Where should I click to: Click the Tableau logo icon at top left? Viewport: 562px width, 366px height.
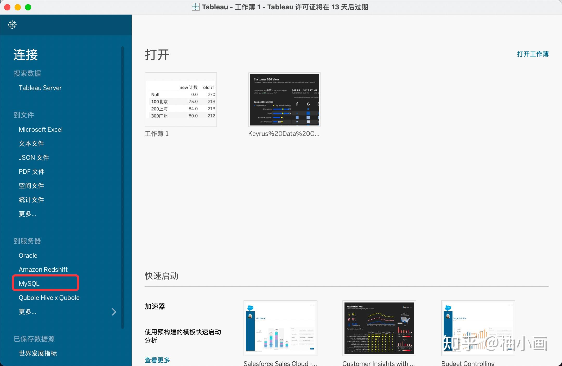click(x=12, y=25)
